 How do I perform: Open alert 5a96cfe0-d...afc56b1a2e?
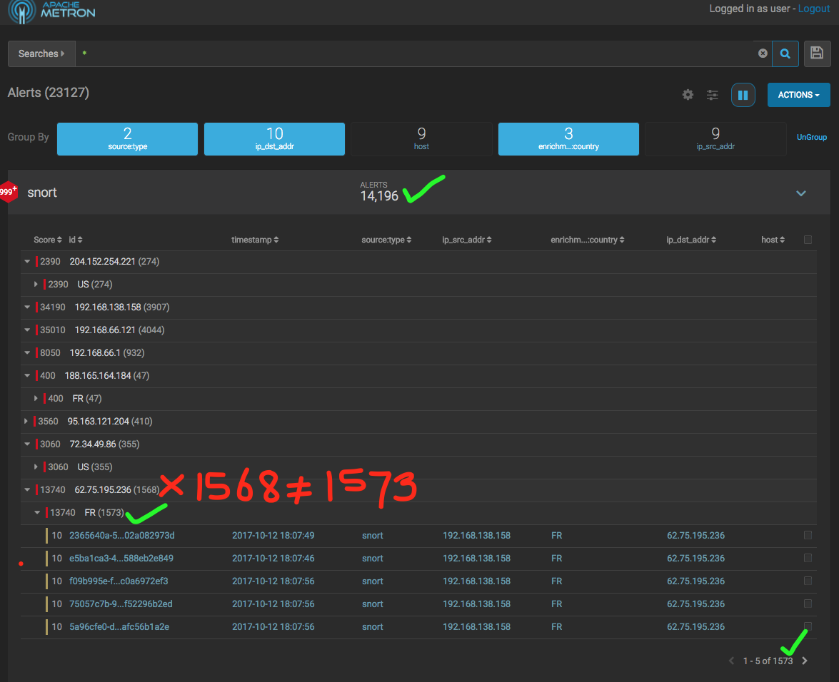click(x=119, y=626)
